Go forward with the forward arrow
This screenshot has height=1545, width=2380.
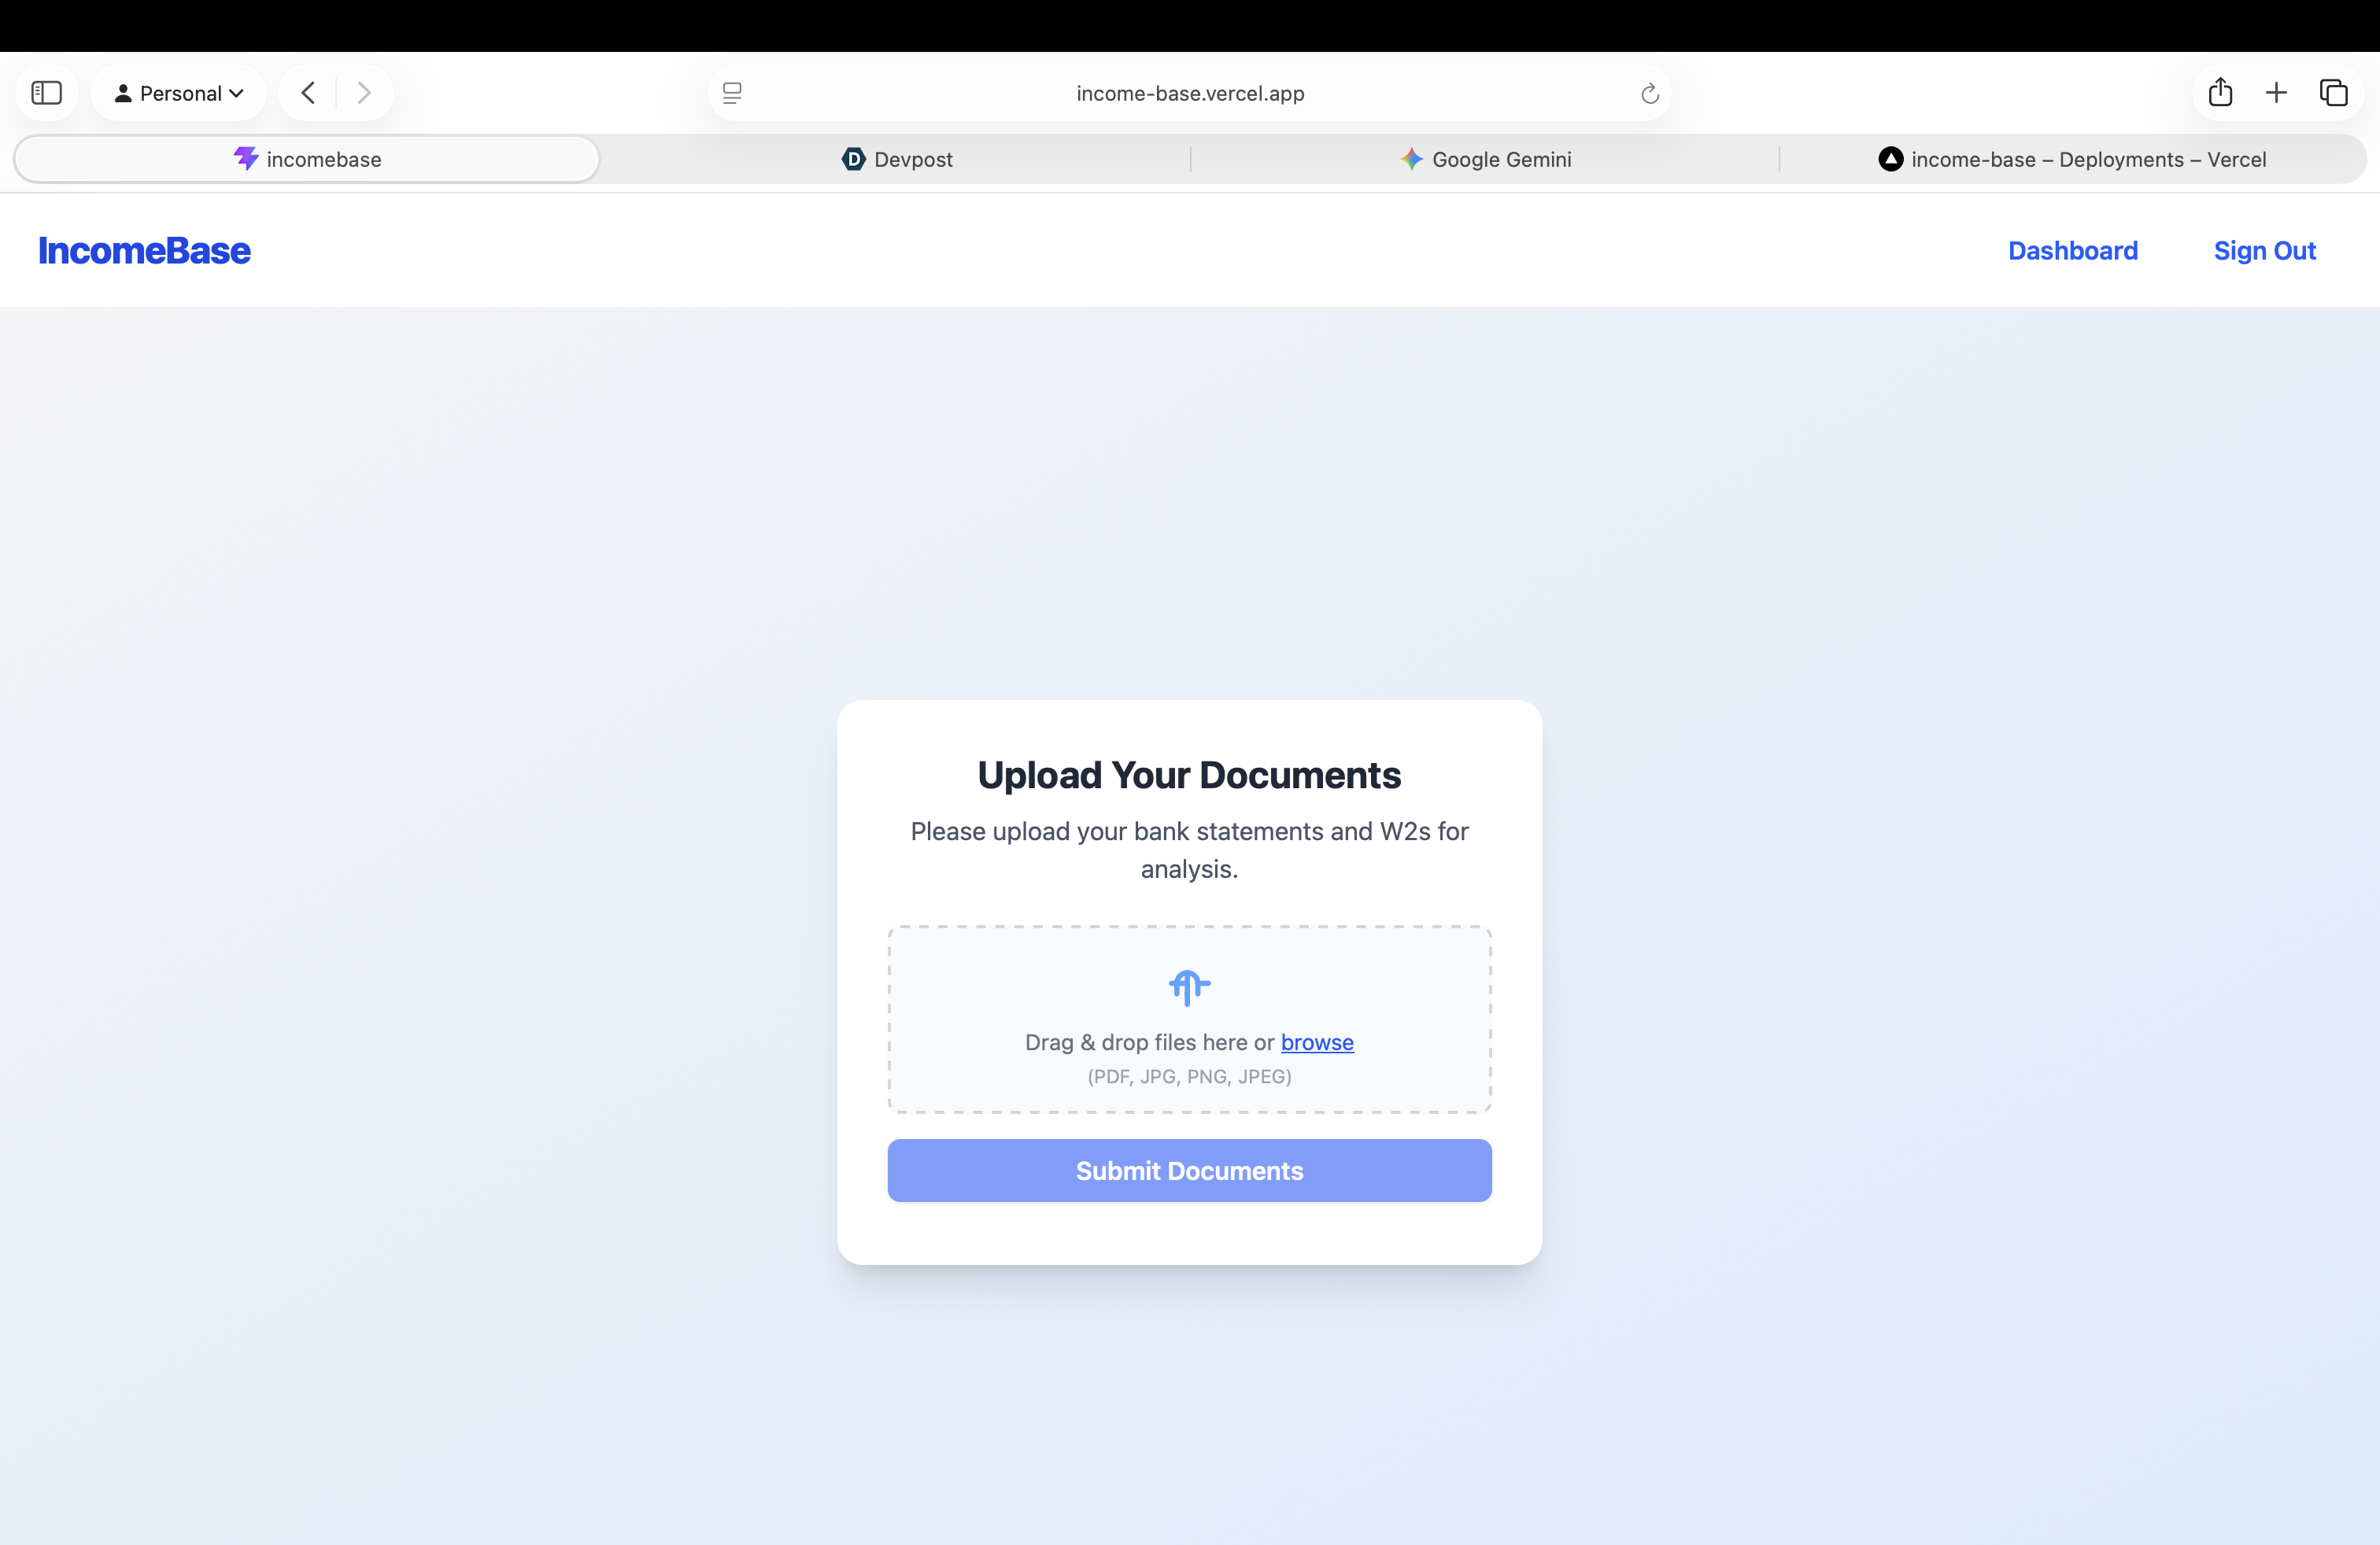[364, 93]
